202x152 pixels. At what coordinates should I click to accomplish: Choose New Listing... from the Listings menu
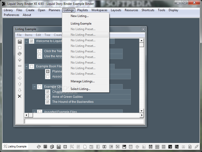86,16
